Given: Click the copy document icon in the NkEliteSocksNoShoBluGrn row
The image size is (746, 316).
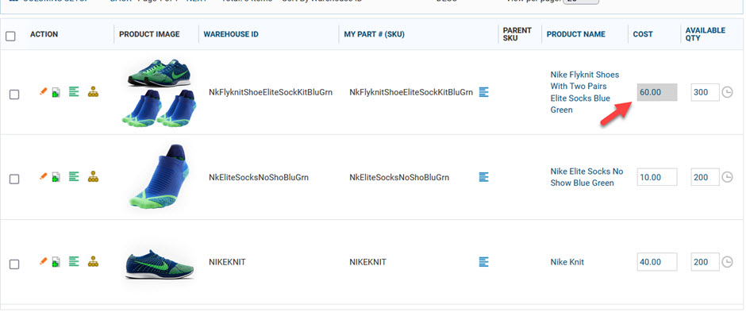Looking at the screenshot, I should 56,178.
